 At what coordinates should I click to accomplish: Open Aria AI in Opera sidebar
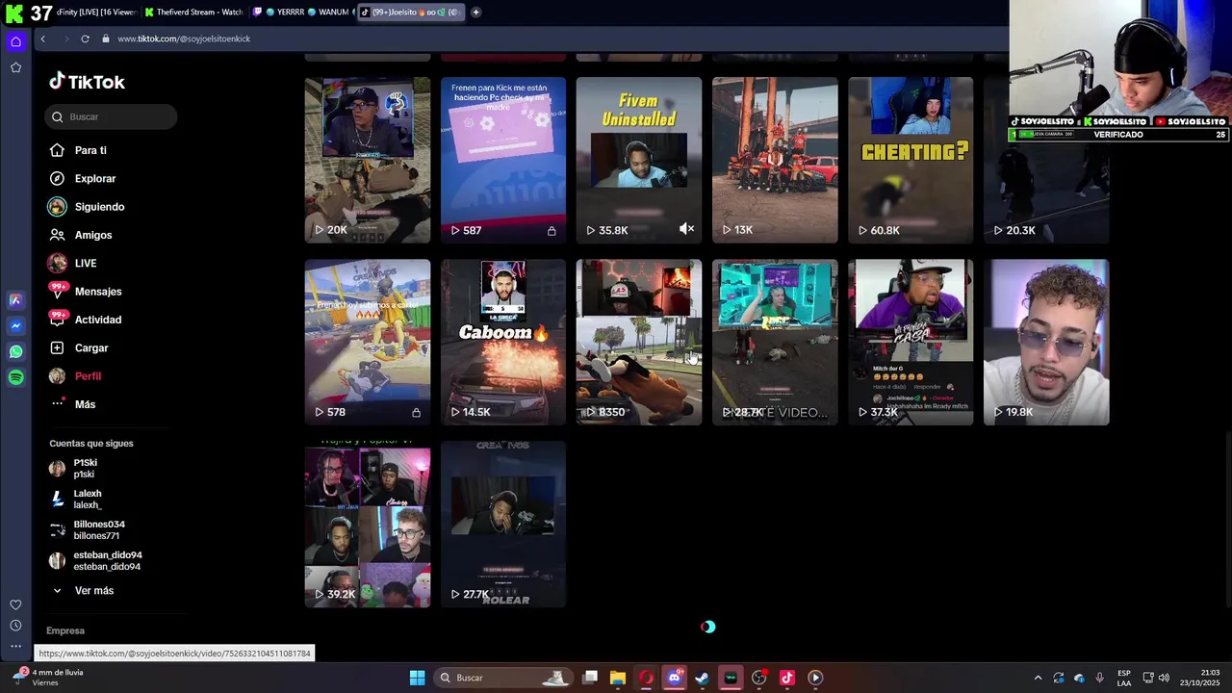(15, 300)
